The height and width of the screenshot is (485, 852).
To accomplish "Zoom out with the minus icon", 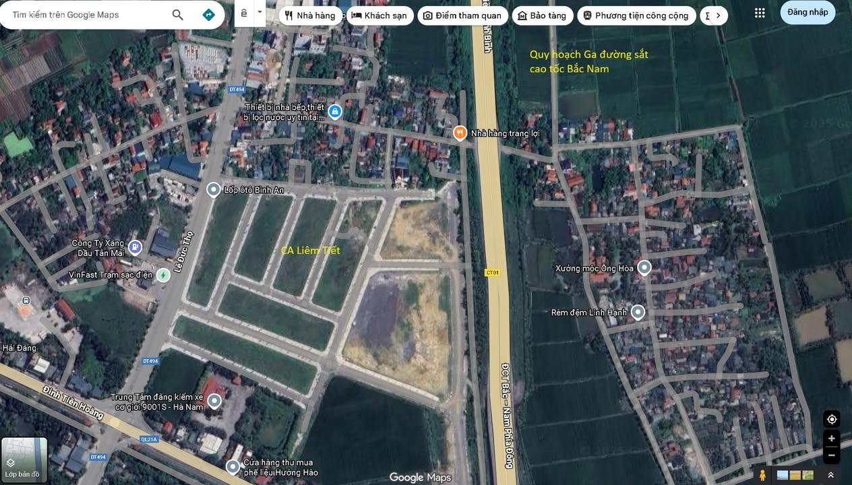I will click(831, 455).
